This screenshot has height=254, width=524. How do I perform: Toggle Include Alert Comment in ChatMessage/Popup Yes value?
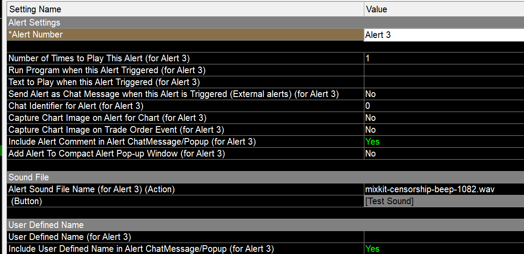pos(444,142)
